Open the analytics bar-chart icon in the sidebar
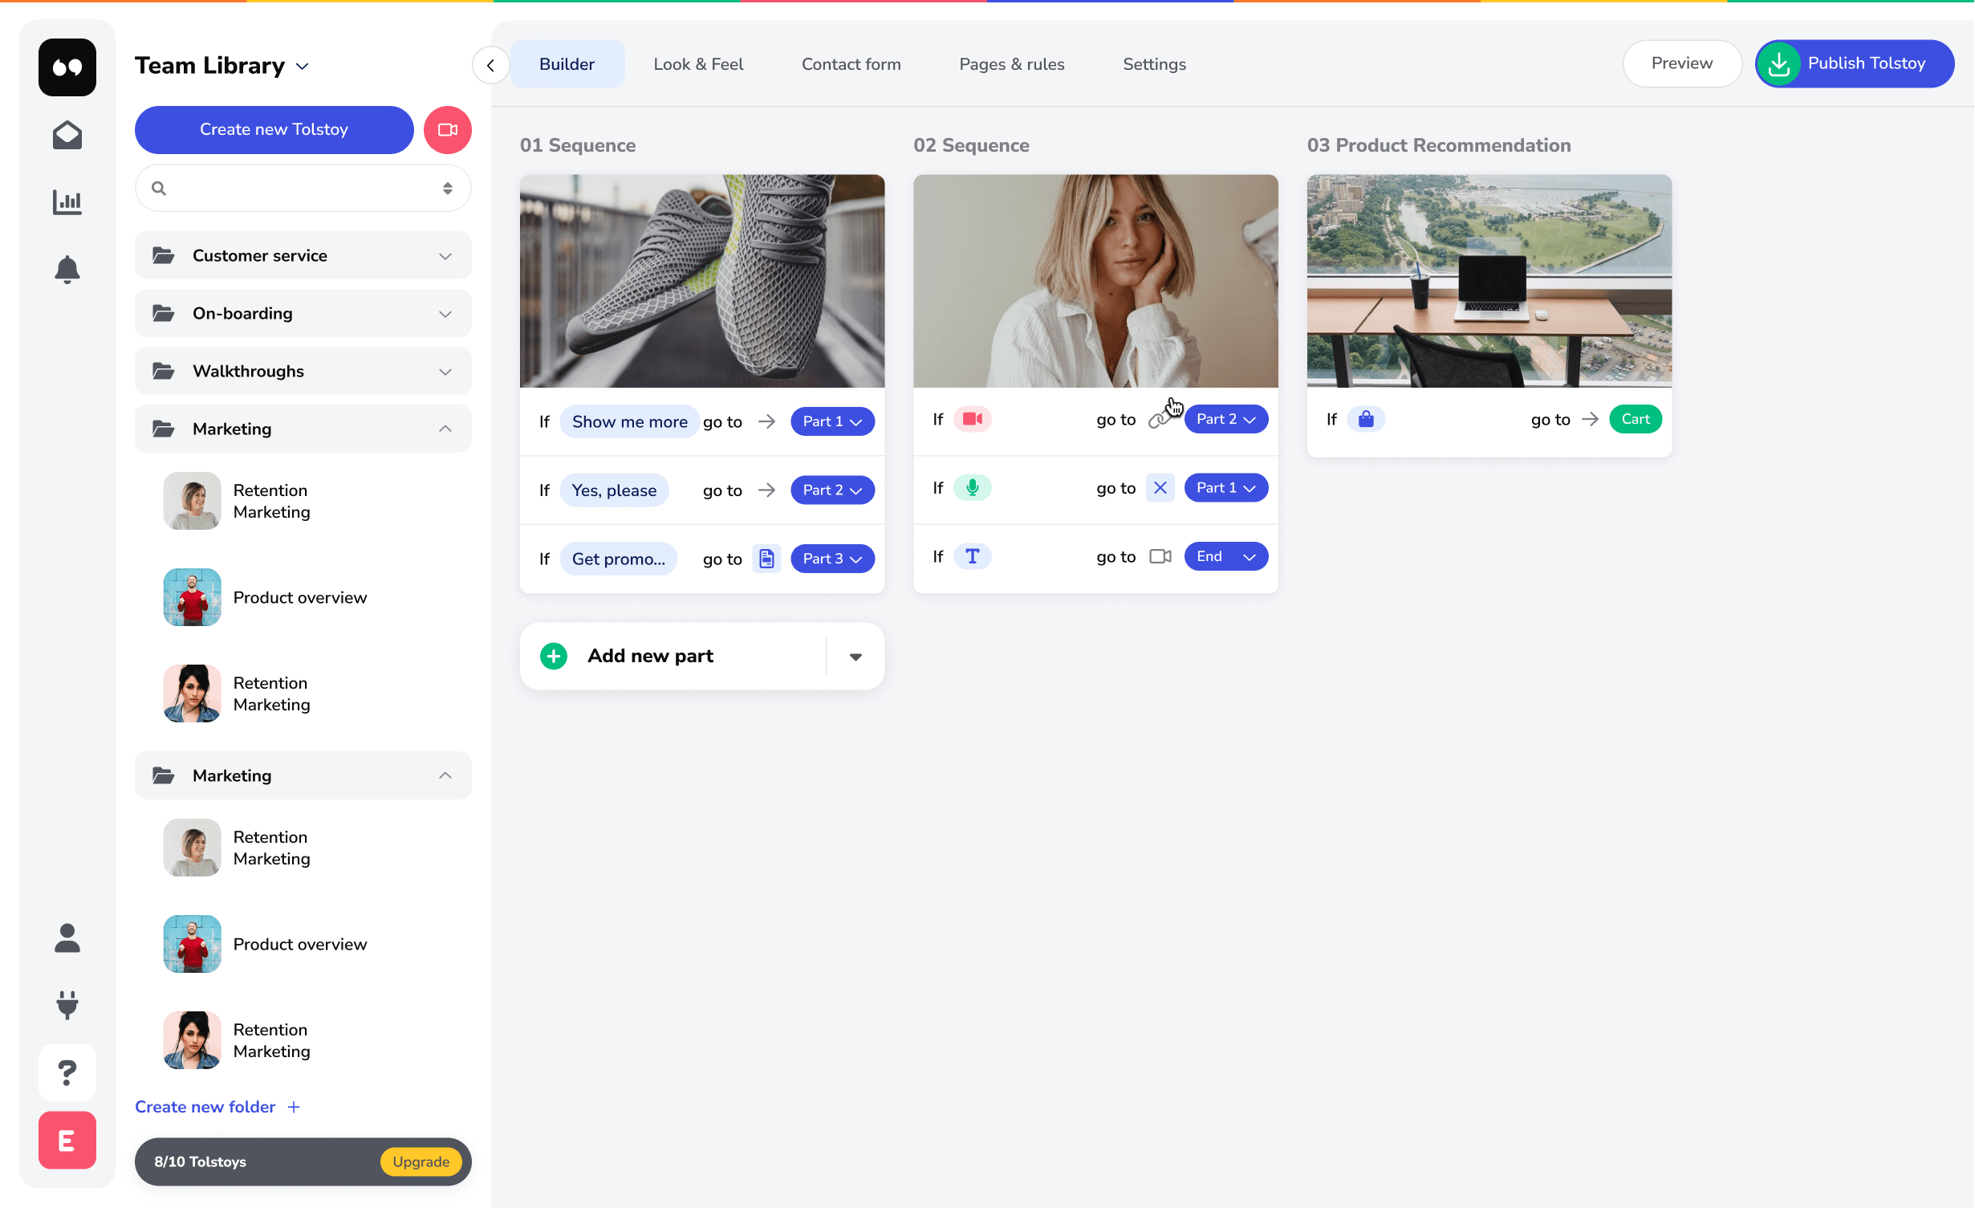 coord(67,202)
